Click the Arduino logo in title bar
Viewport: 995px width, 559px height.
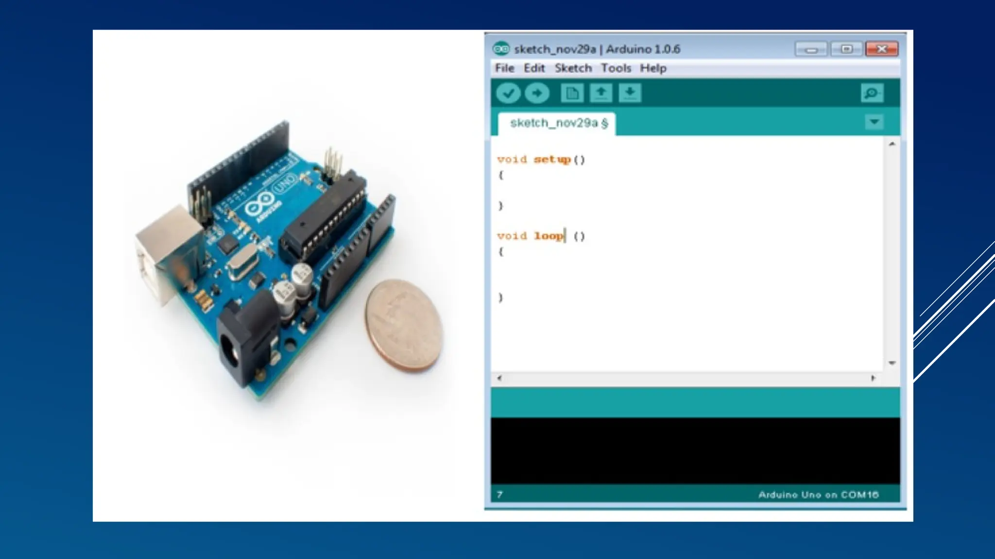click(x=501, y=49)
